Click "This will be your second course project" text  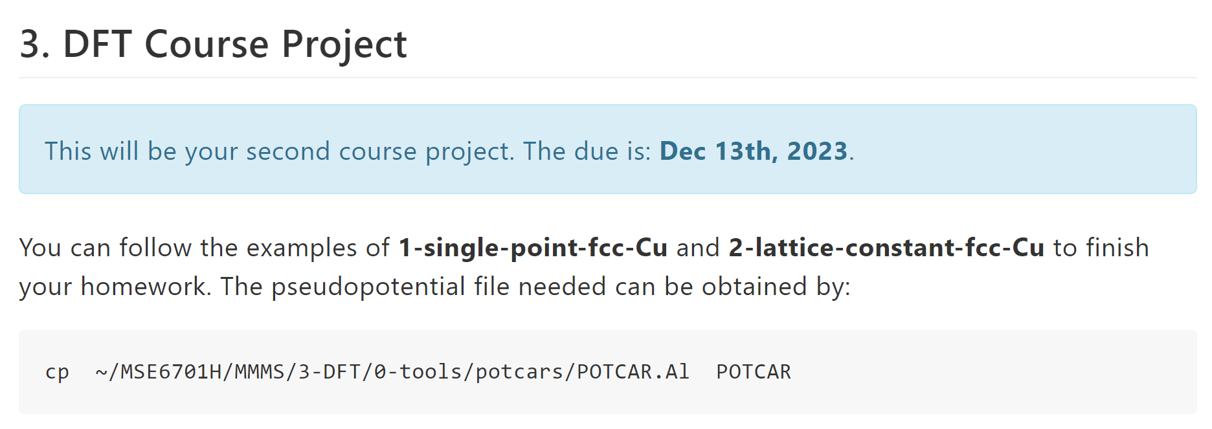[278, 151]
